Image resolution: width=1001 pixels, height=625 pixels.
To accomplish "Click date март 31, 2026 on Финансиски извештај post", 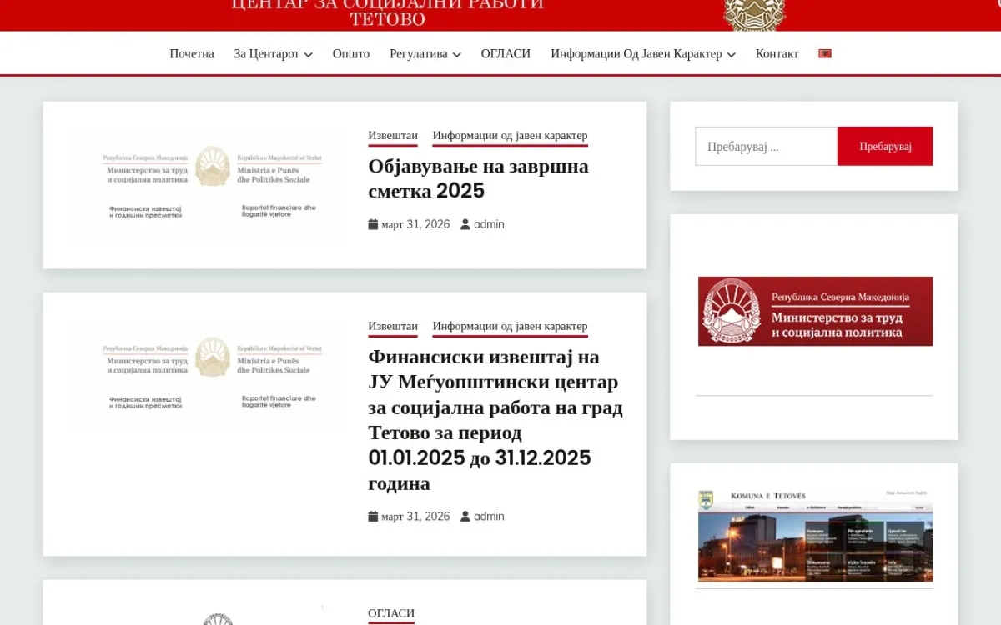I will click(415, 517).
